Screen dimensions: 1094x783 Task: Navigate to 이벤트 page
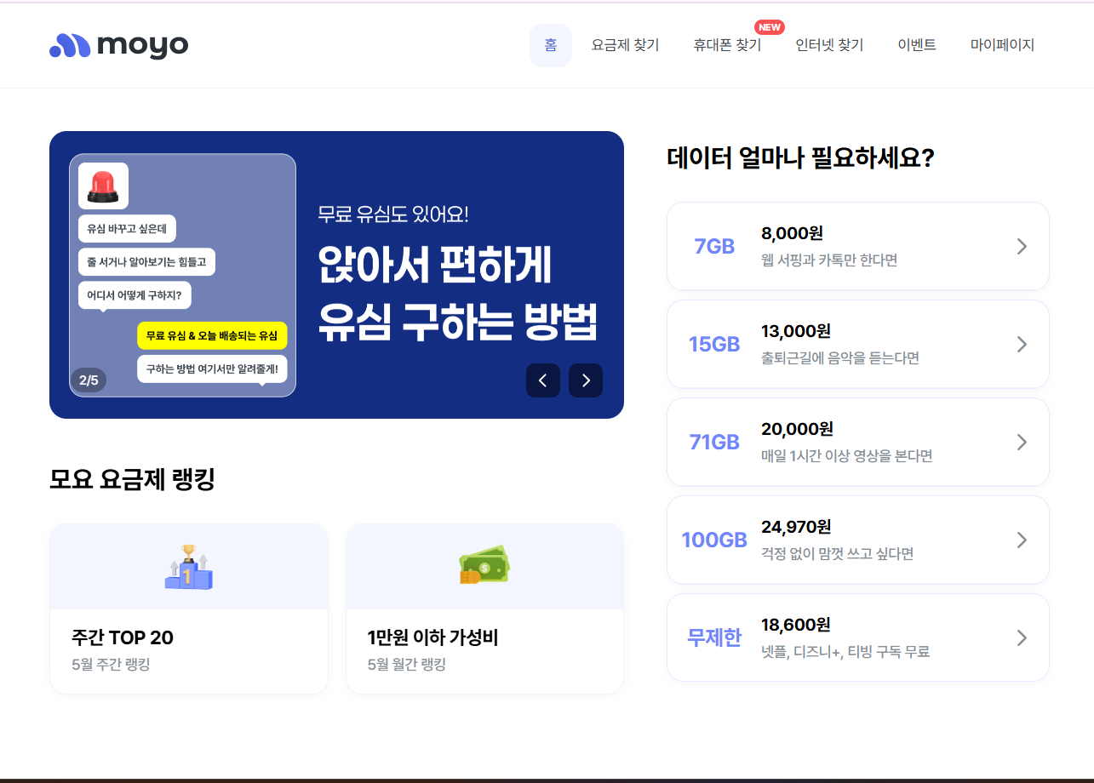[x=918, y=45]
